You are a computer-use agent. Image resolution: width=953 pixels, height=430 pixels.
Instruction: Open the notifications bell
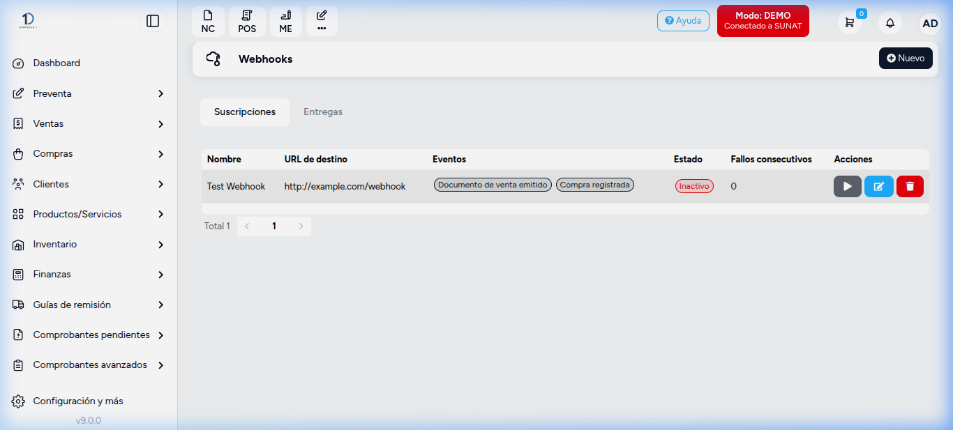pos(890,23)
